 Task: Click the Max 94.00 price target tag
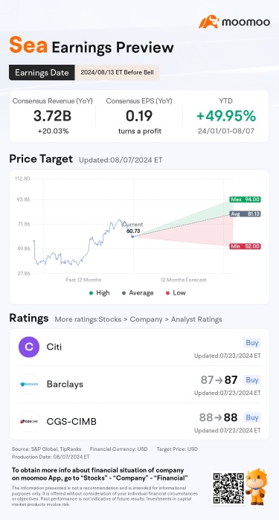coord(246,199)
